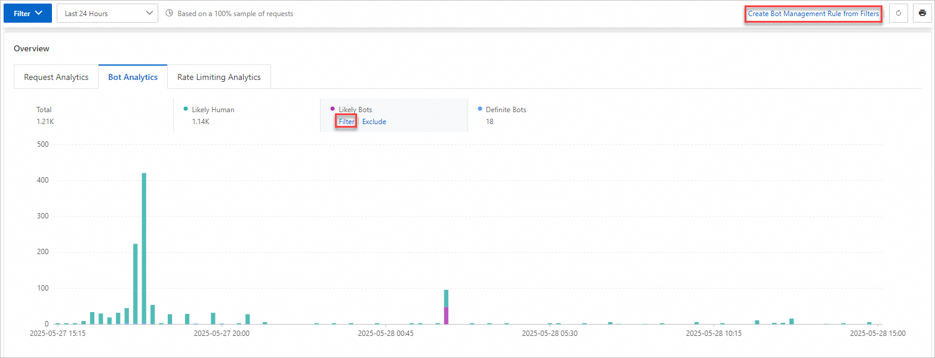
Task: Expand the Last 24 Hours time range selector
Action: tap(107, 13)
